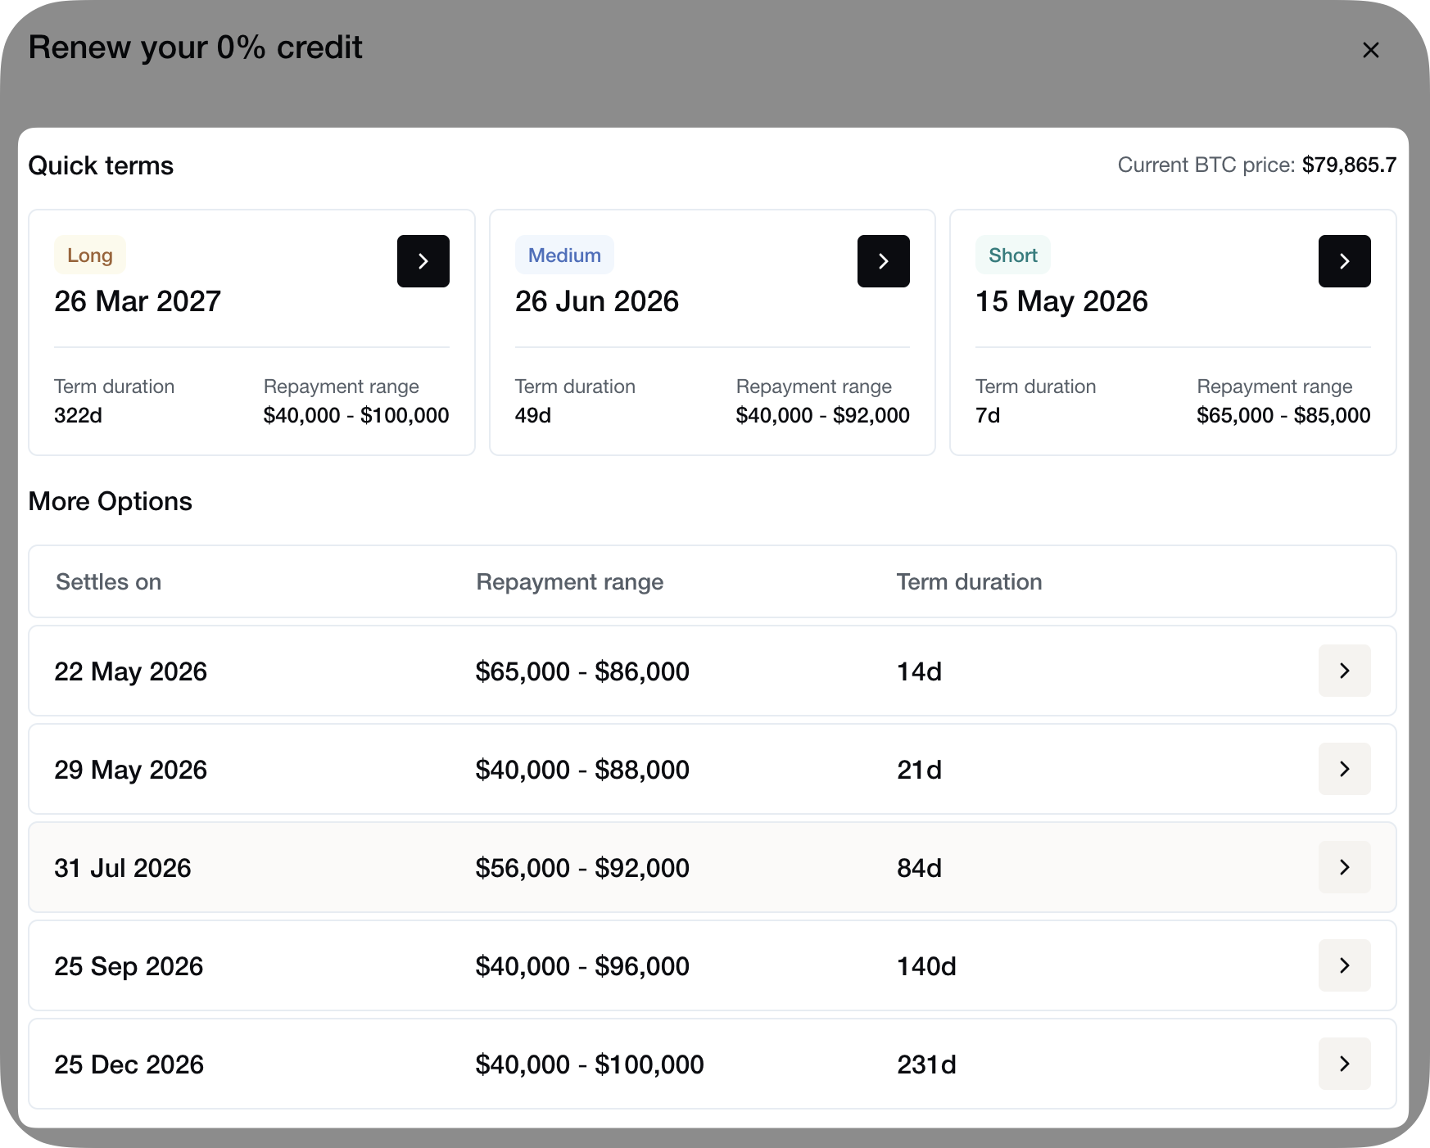
Task: Close the Renew your 0% credit dialog
Action: [1370, 50]
